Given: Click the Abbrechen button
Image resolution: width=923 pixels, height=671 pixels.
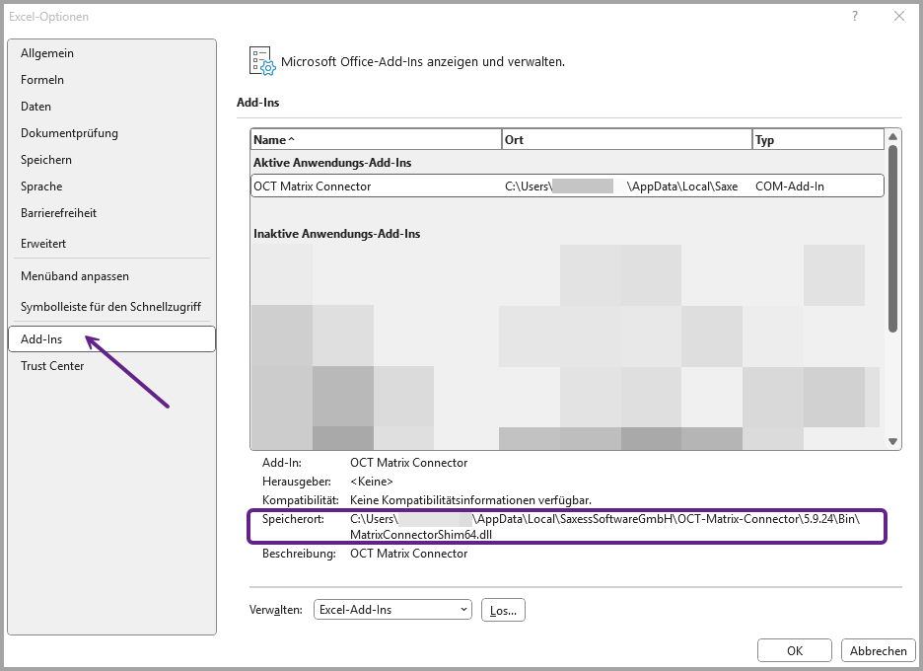Looking at the screenshot, I should pyautogui.click(x=878, y=651).
